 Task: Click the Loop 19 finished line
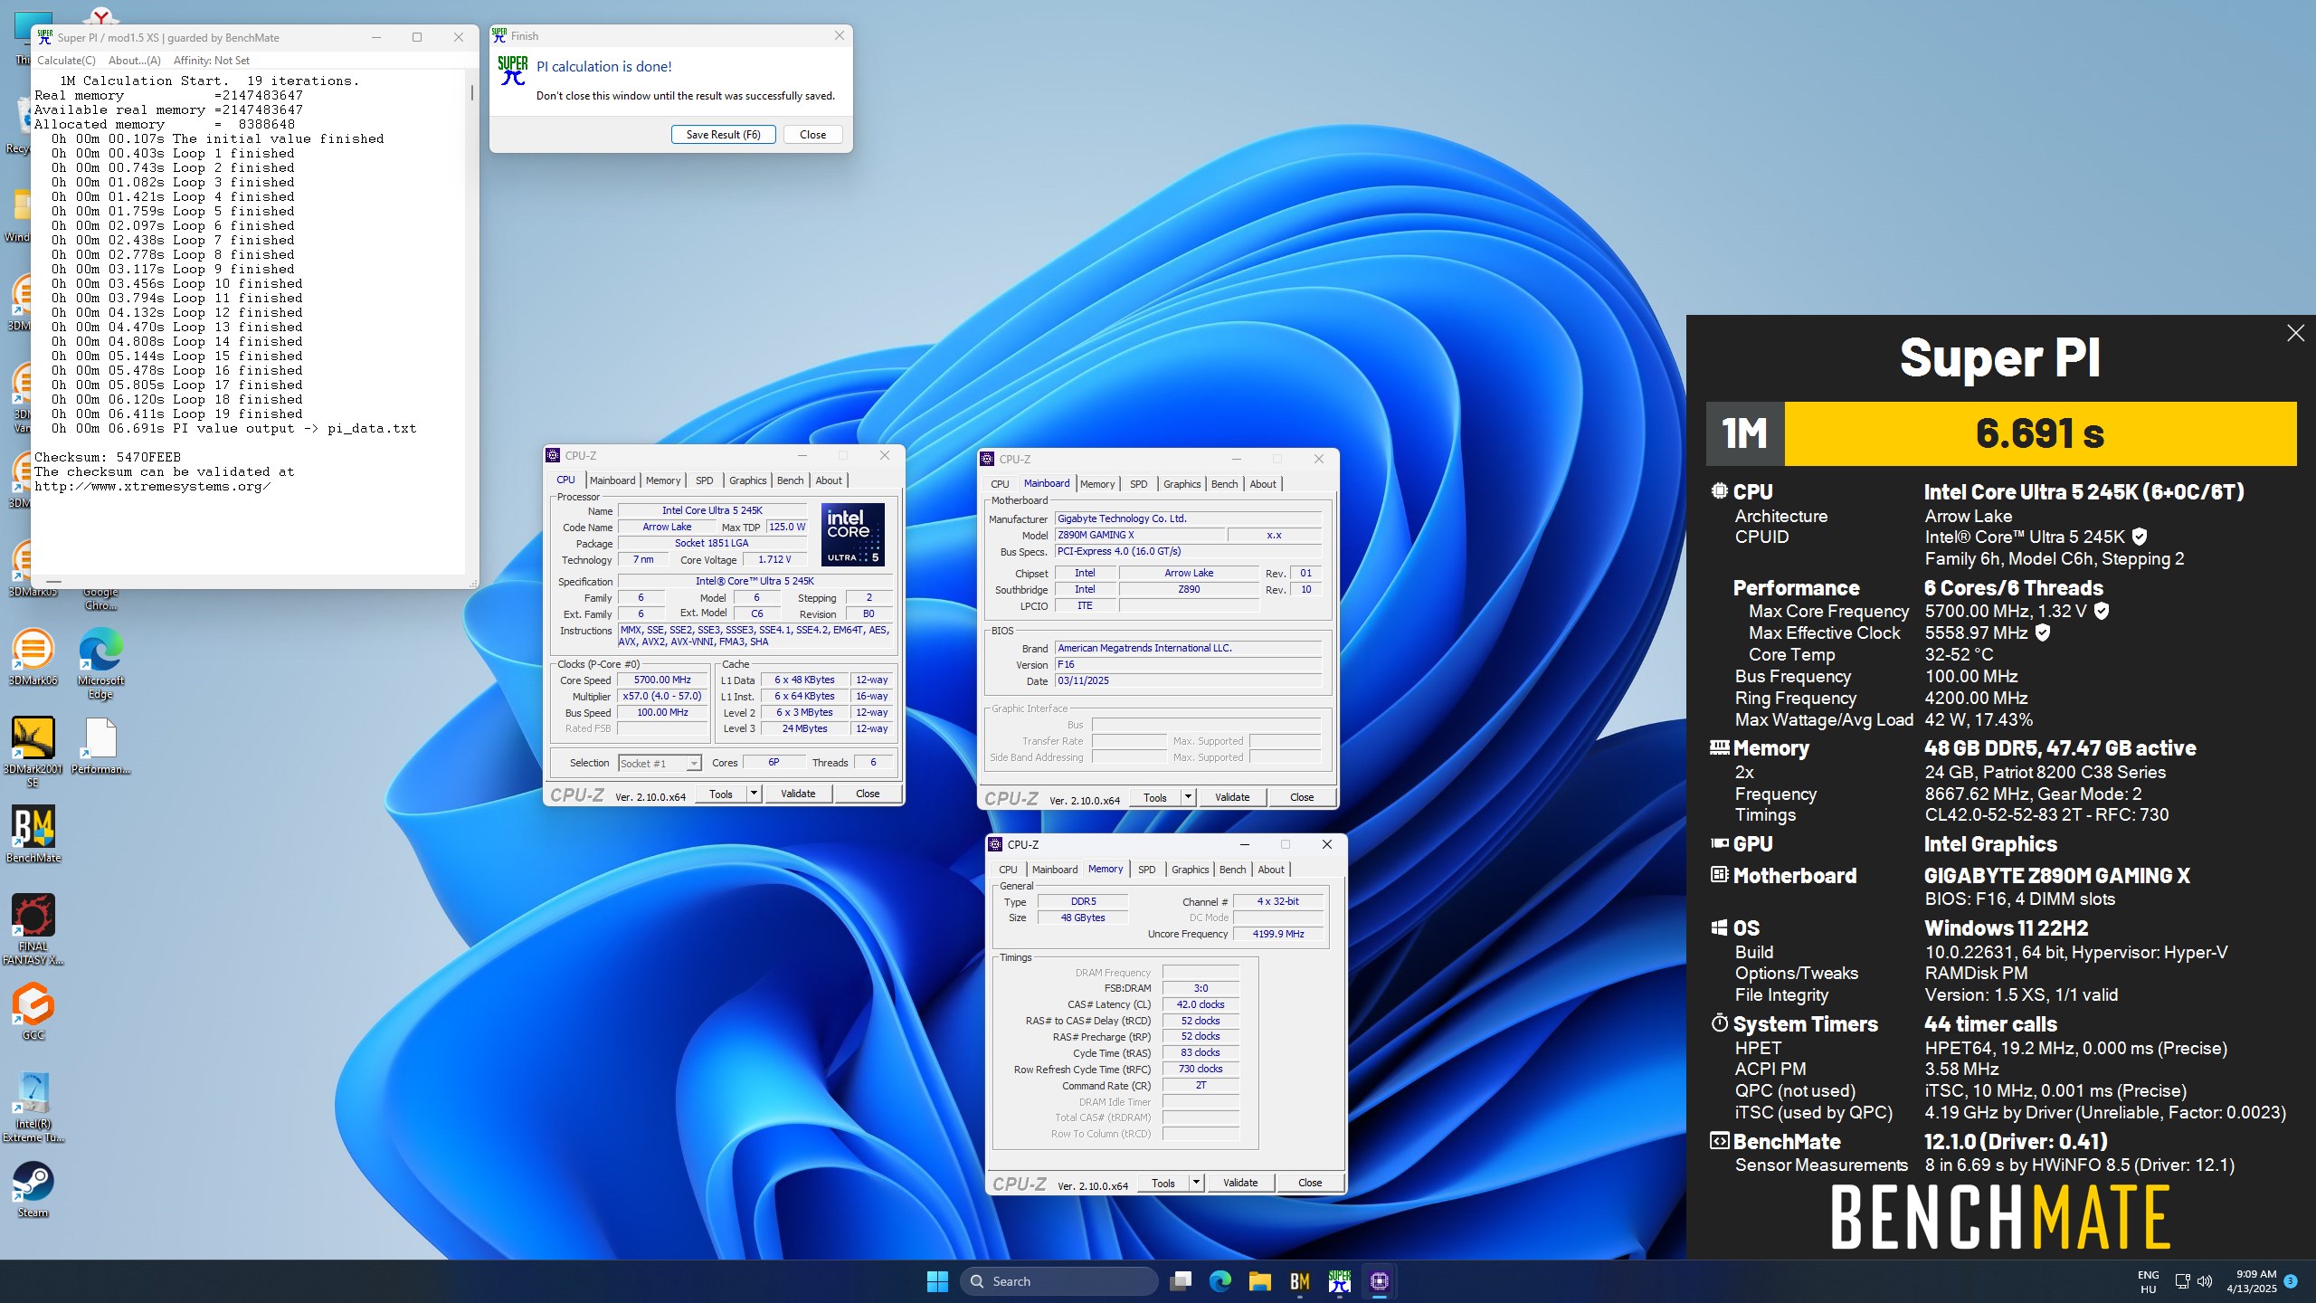pyautogui.click(x=176, y=414)
